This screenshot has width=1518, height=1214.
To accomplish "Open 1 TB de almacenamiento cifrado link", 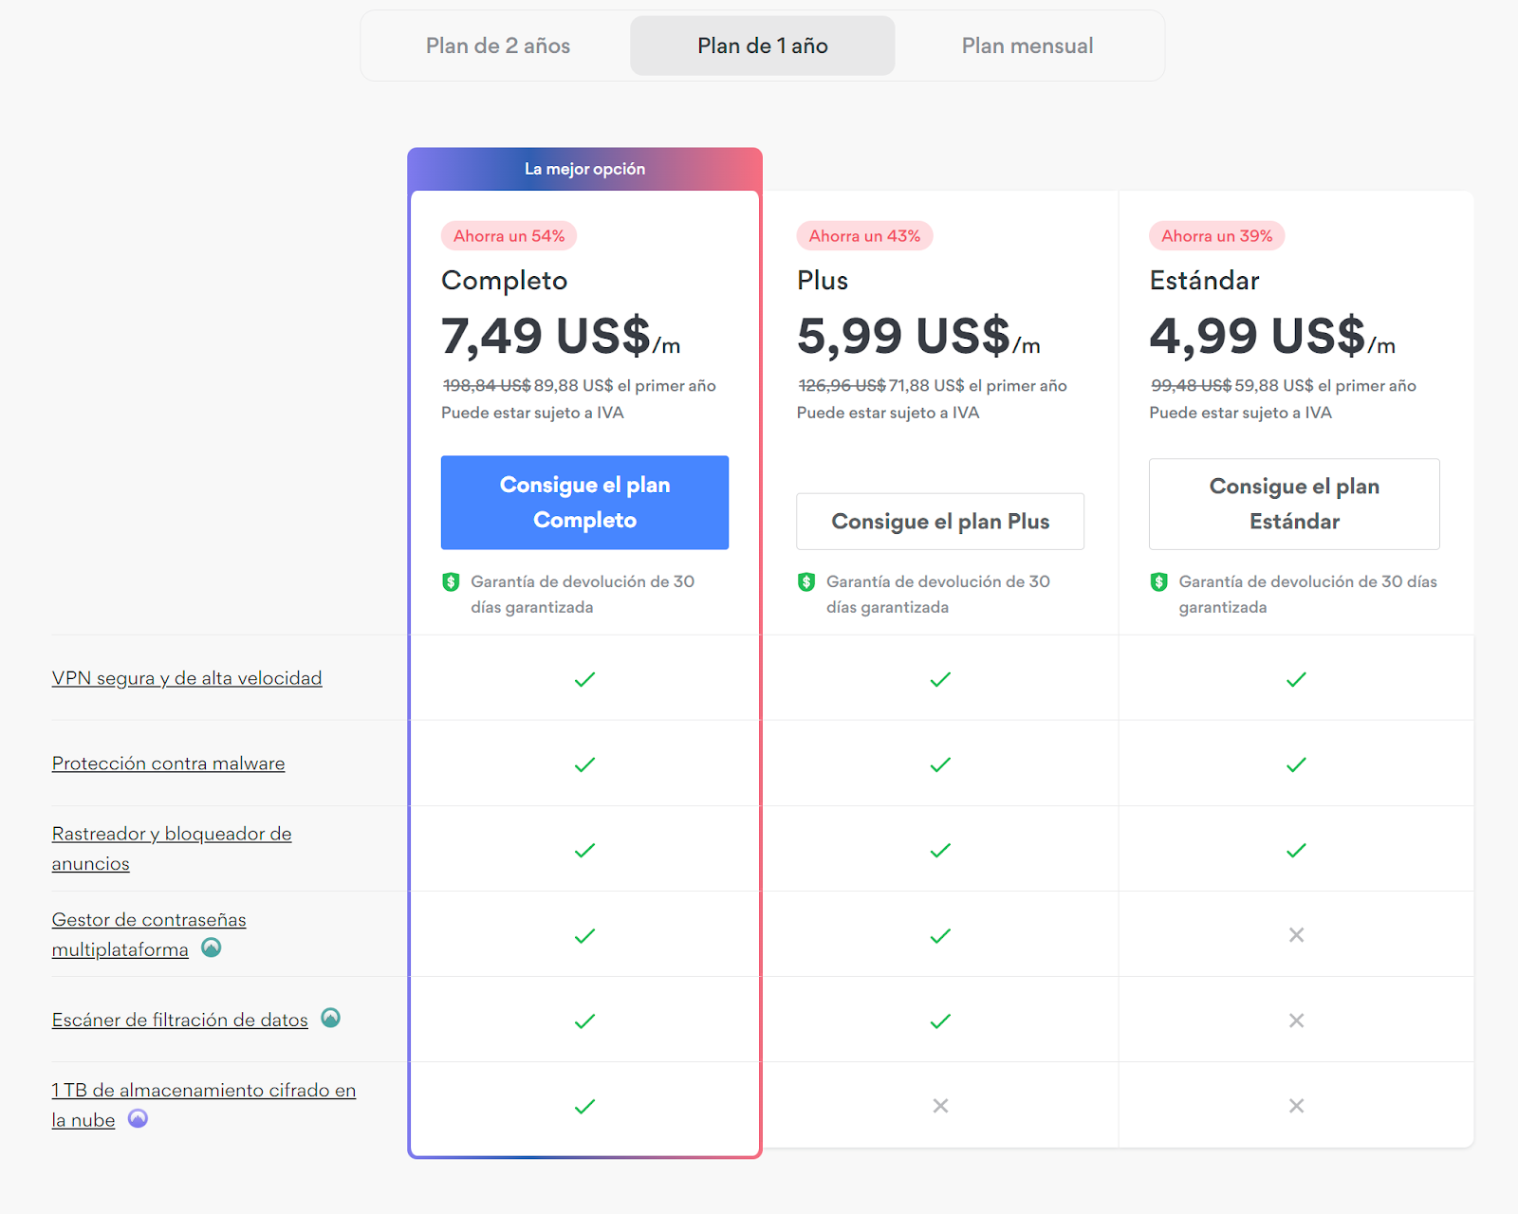I will (x=204, y=1105).
